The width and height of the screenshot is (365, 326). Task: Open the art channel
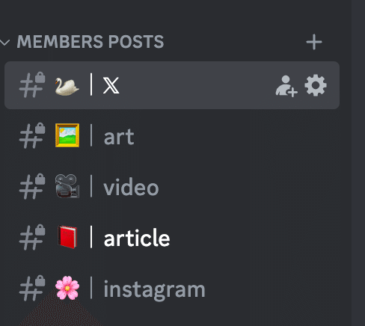pyautogui.click(x=172, y=136)
